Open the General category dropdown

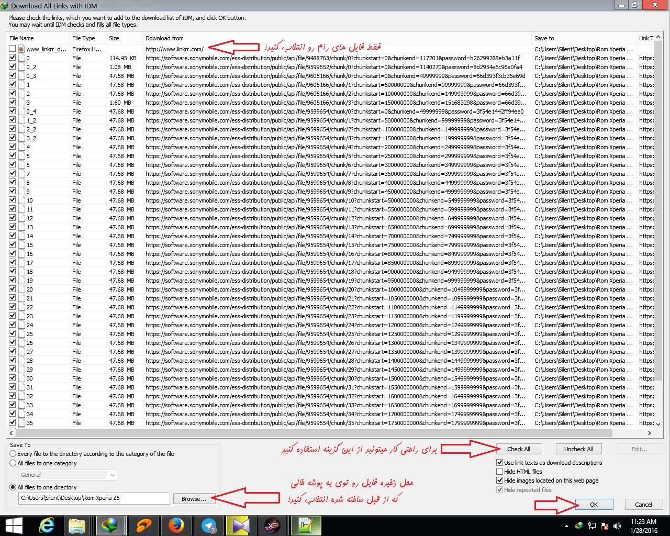(x=68, y=475)
